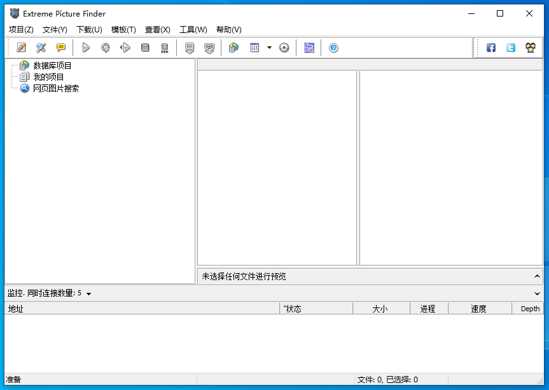
Task: Click the Twitter icon in toolbar
Action: 511,48
